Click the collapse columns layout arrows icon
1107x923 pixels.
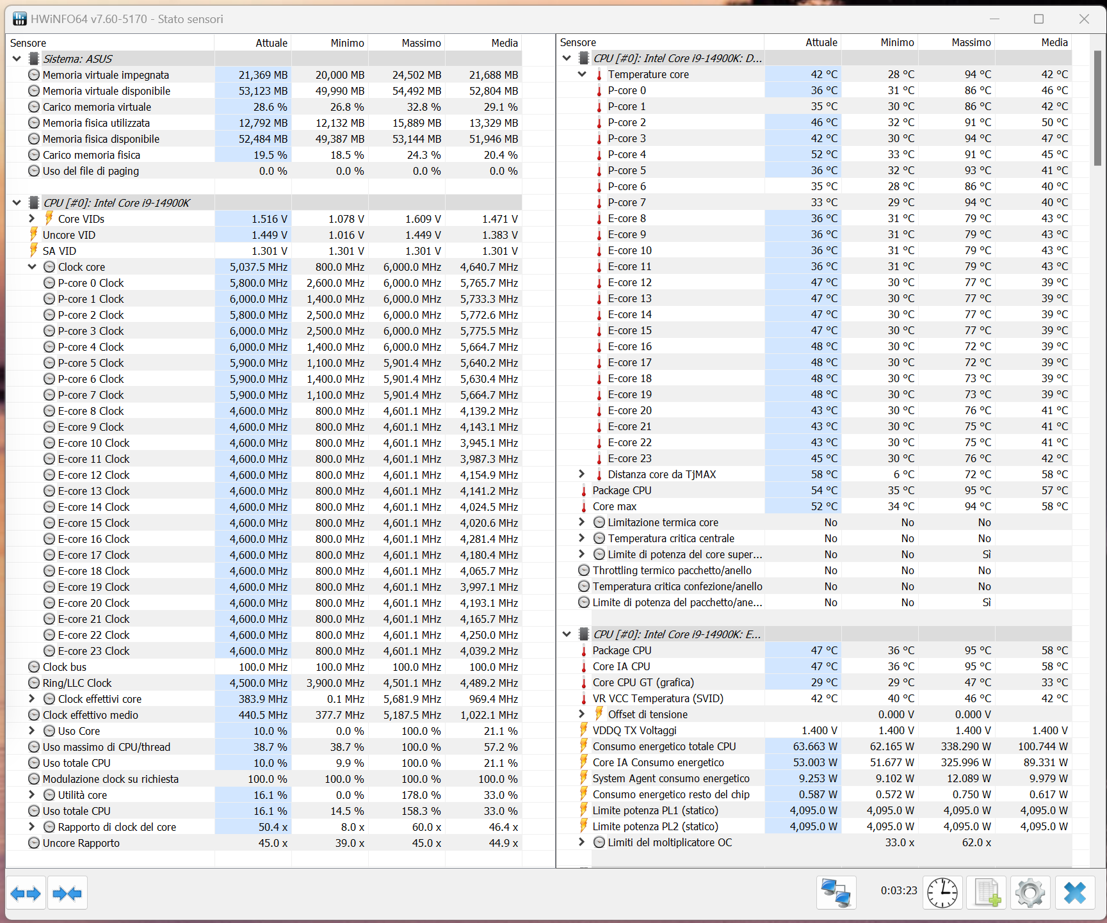(67, 893)
